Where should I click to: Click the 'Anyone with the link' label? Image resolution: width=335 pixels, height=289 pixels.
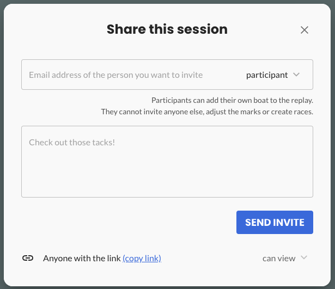pyautogui.click(x=82, y=258)
